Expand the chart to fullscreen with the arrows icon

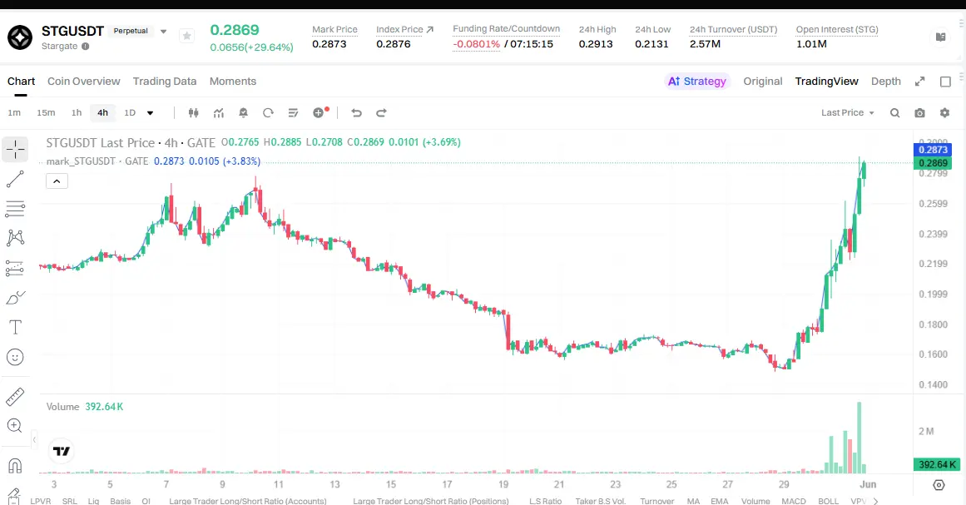(919, 82)
